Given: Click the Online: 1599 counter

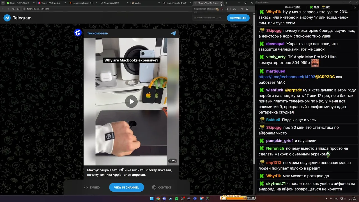Looking at the screenshot, I should (x=293, y=7).
